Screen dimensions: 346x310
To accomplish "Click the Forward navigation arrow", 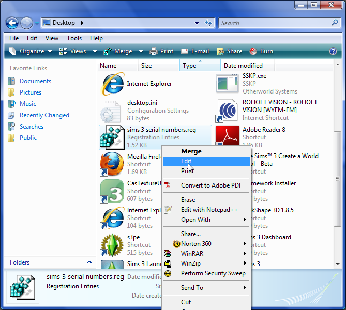I will point(26,23).
